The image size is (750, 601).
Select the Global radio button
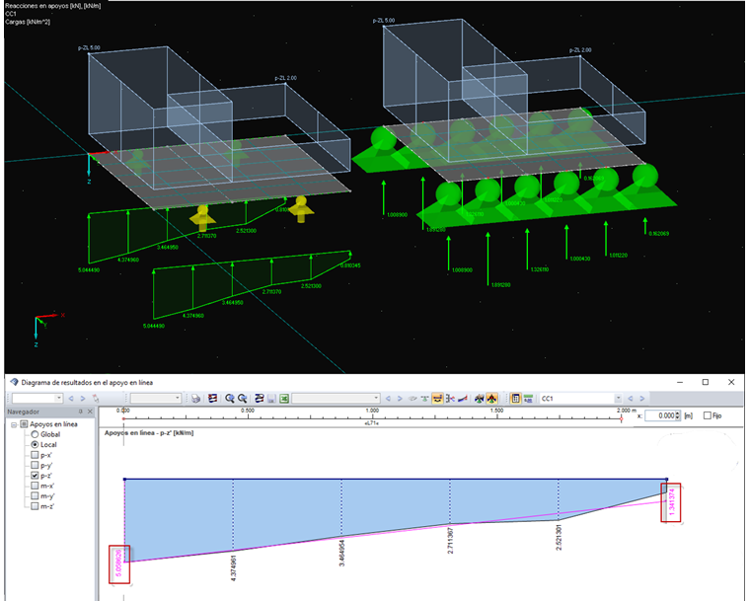(35, 434)
